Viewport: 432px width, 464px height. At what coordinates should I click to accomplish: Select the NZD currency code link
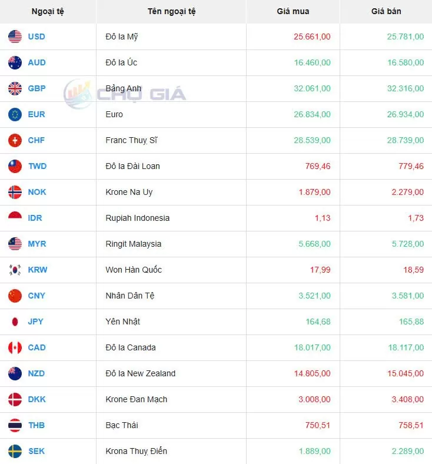pos(36,373)
